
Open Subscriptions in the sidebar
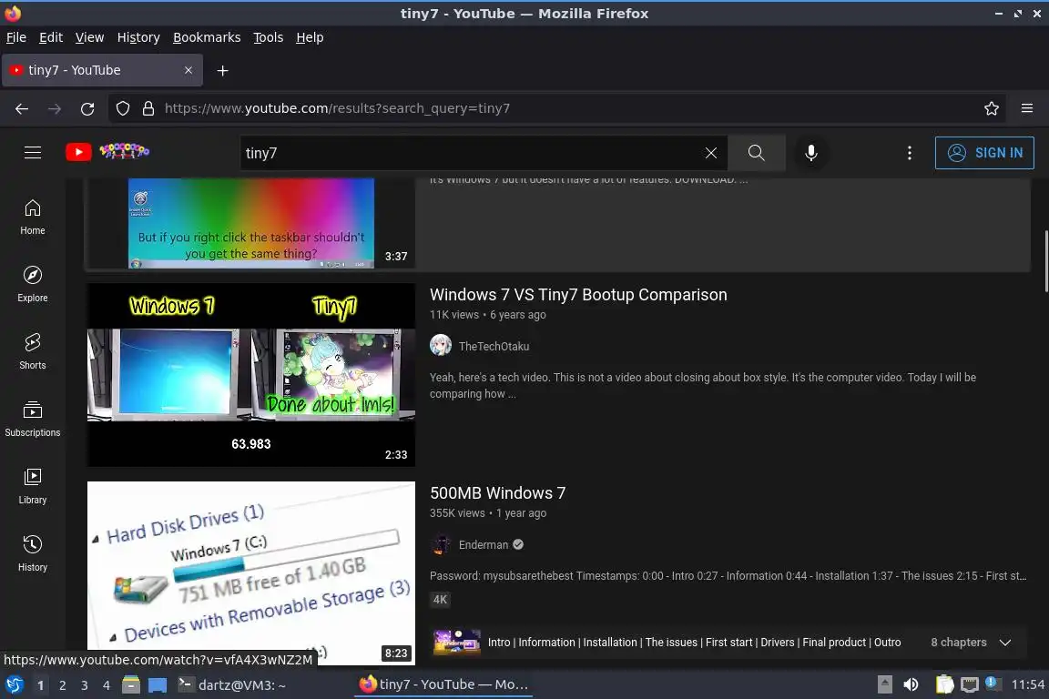(33, 420)
